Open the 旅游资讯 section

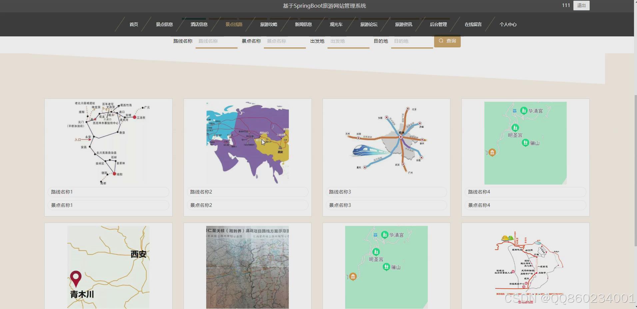[403, 24]
